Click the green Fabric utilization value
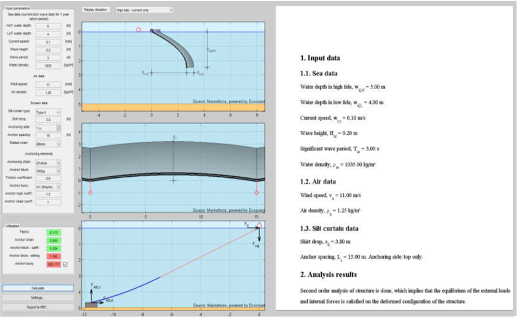 coord(53,233)
